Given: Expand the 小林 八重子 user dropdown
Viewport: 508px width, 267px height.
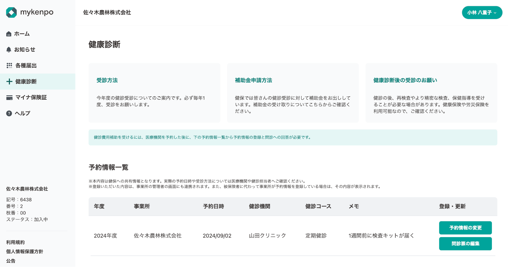Looking at the screenshot, I should 482,13.
